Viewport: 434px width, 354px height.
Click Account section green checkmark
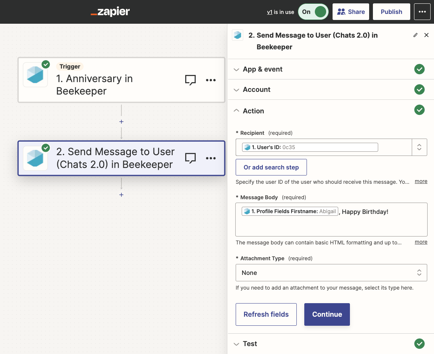(x=419, y=90)
